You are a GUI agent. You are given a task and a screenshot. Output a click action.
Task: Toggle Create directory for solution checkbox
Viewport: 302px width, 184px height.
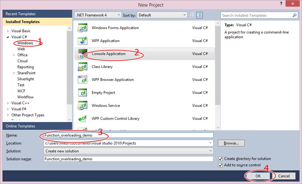(x=220, y=159)
